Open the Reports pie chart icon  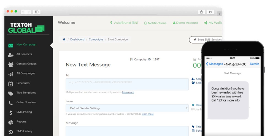coord(11,122)
